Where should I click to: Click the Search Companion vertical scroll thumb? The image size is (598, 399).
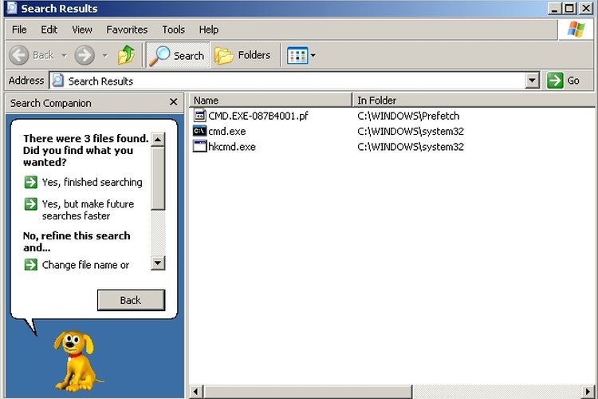(x=158, y=178)
